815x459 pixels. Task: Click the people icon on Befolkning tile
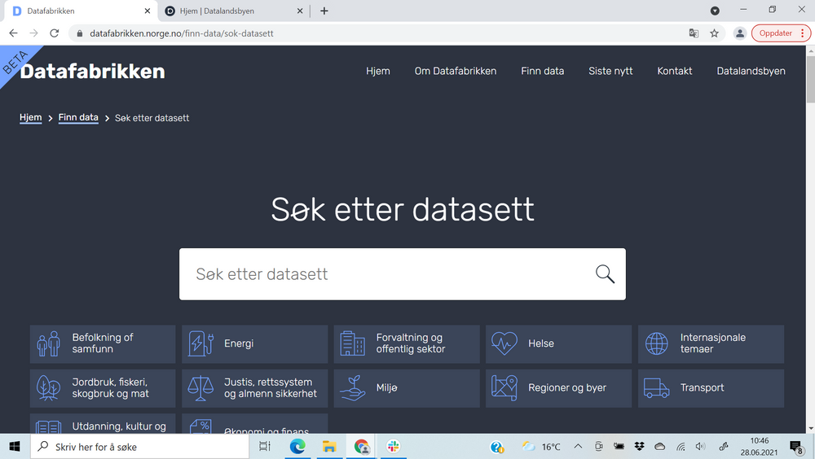pyautogui.click(x=48, y=343)
